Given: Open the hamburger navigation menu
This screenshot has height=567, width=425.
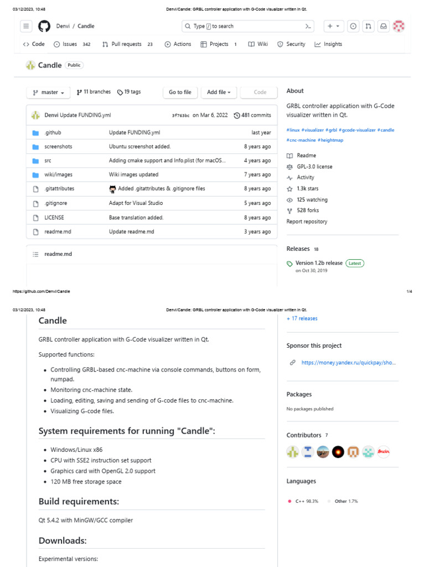Looking at the screenshot, I should click(26, 26).
